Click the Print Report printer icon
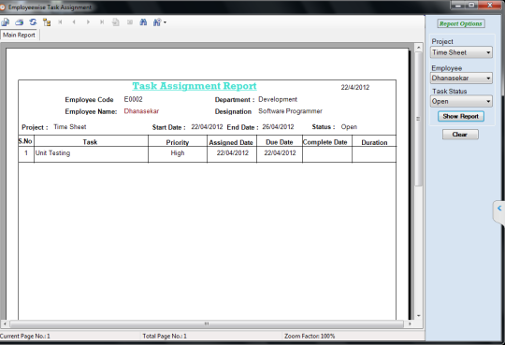Viewport: 505px width, 345px height. point(19,22)
